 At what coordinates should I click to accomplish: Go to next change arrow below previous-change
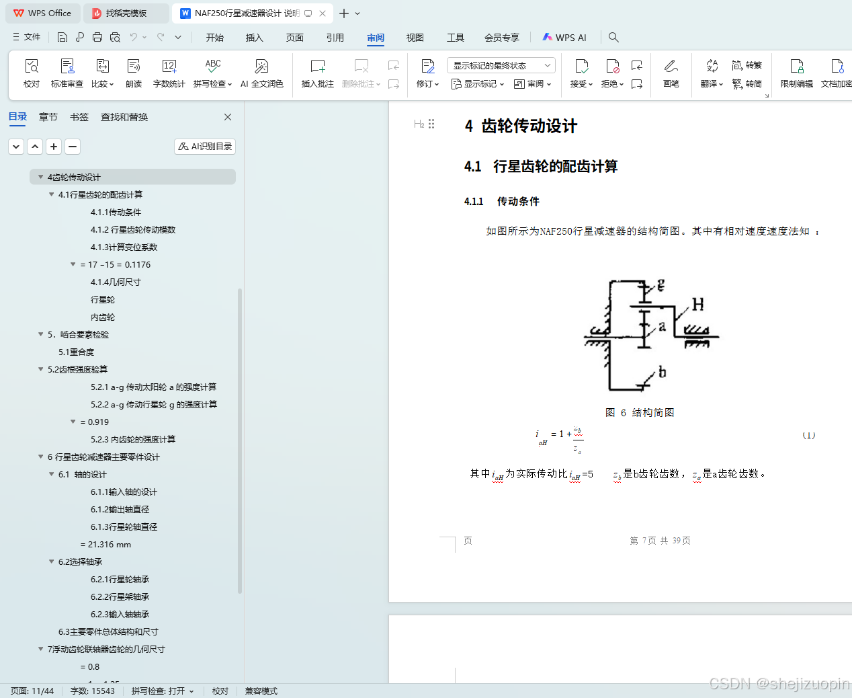[637, 84]
